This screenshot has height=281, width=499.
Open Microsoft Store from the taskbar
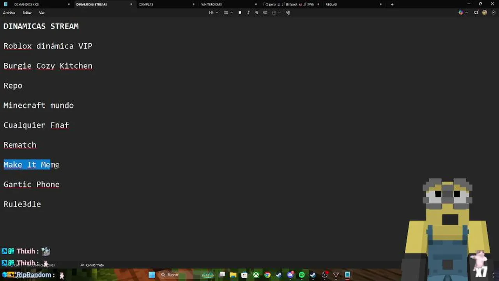[244, 275]
